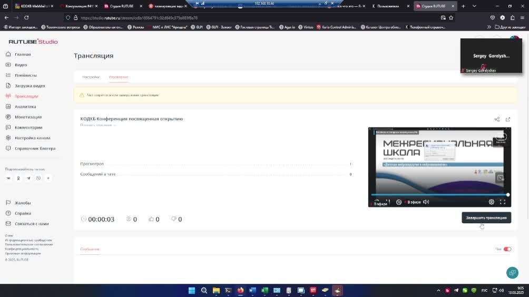
Task: Open the GLPI bookmark
Action: pos(197,27)
